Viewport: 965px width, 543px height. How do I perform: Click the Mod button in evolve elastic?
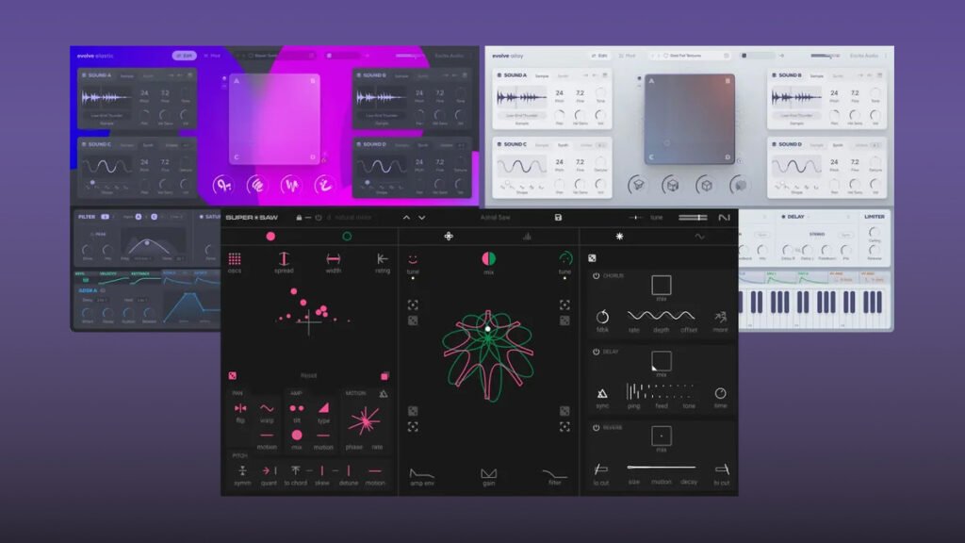pyautogui.click(x=212, y=56)
